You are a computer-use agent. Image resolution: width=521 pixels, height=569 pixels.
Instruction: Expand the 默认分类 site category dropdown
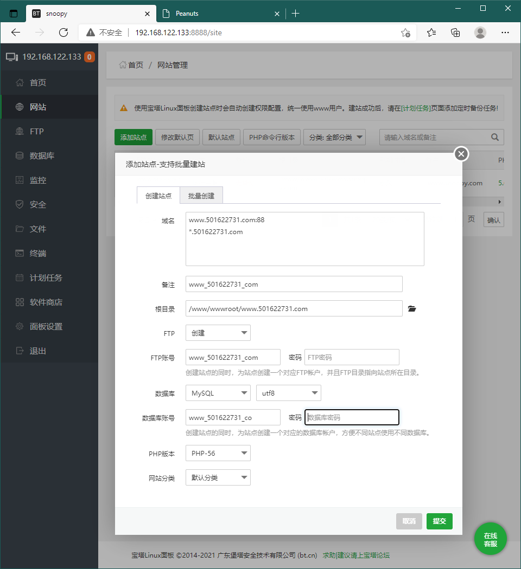pyautogui.click(x=218, y=477)
